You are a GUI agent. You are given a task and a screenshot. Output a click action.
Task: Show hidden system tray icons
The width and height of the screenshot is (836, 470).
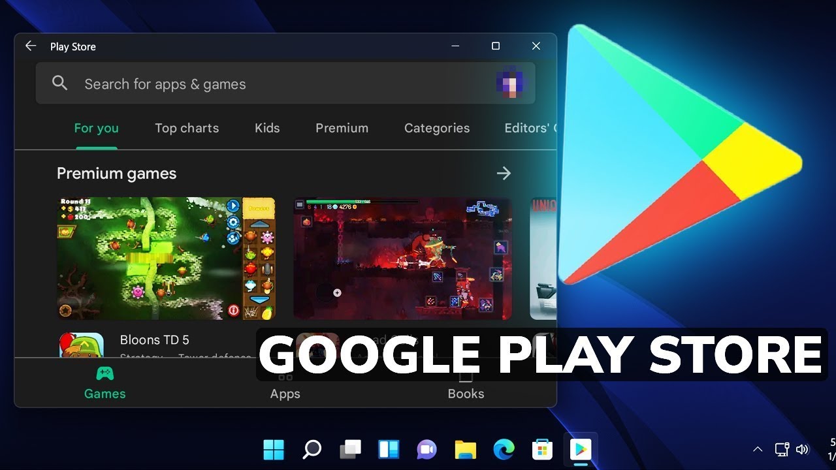pyautogui.click(x=758, y=449)
